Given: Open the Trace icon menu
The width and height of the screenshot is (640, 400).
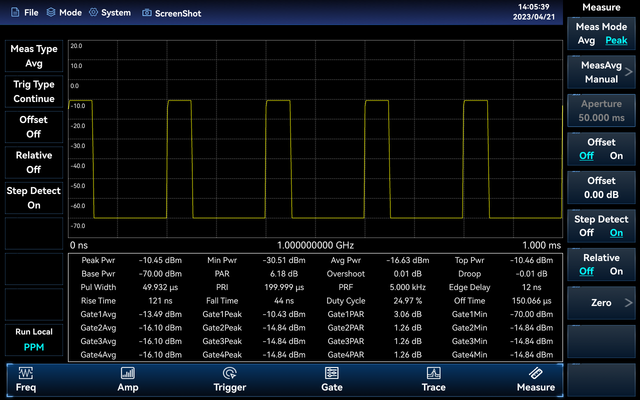Looking at the screenshot, I should (x=433, y=373).
